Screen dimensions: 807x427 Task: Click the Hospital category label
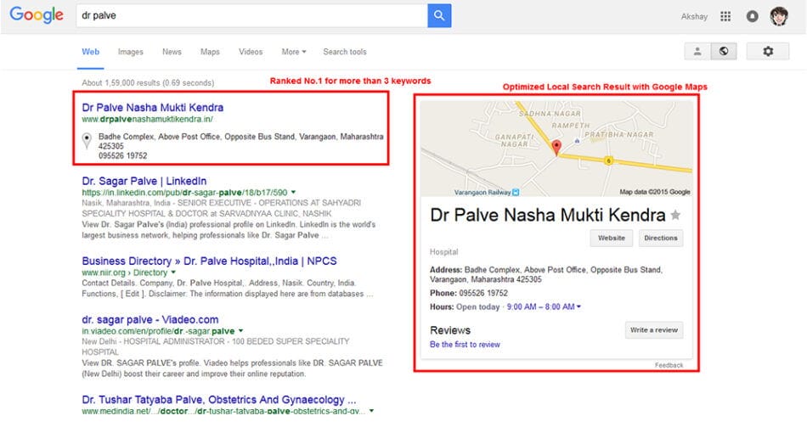(x=443, y=252)
